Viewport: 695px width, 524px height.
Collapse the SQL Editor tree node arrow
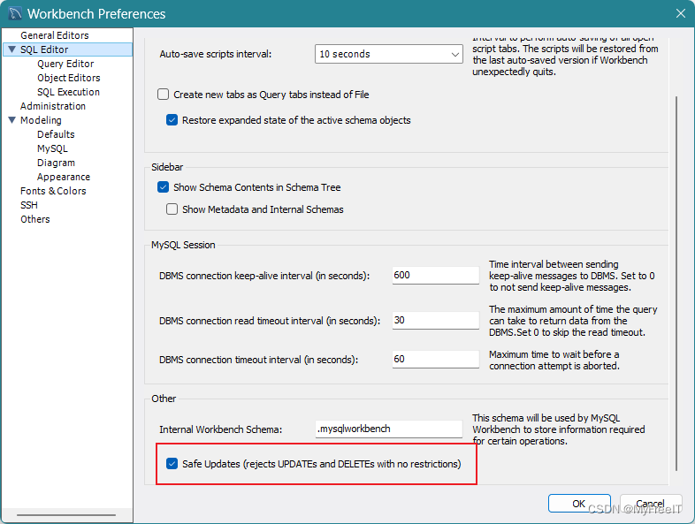pos(12,49)
